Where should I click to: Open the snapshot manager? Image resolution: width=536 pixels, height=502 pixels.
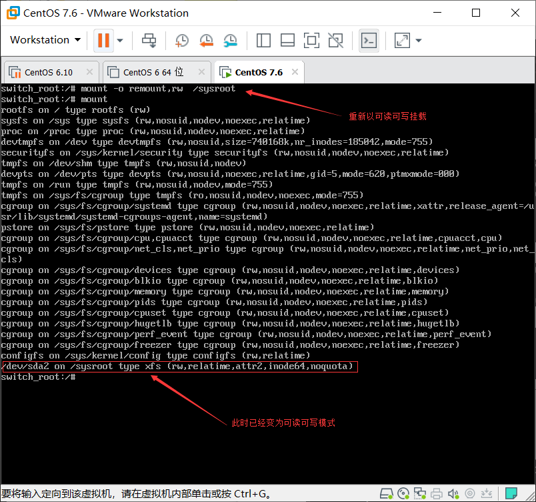(x=231, y=40)
